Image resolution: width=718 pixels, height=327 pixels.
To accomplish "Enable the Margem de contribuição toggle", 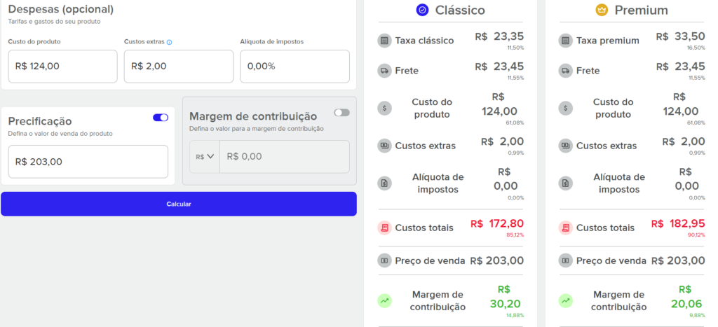I will tap(341, 113).
